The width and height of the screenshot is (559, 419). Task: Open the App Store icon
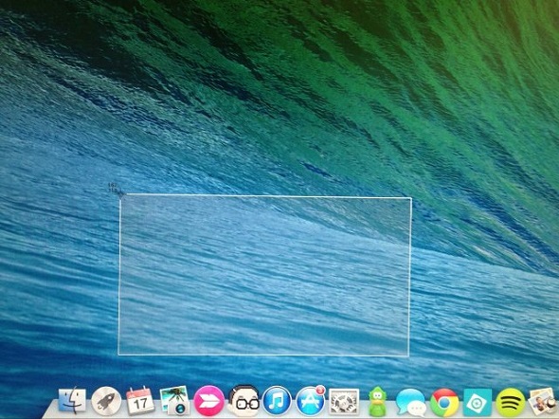[311, 401]
